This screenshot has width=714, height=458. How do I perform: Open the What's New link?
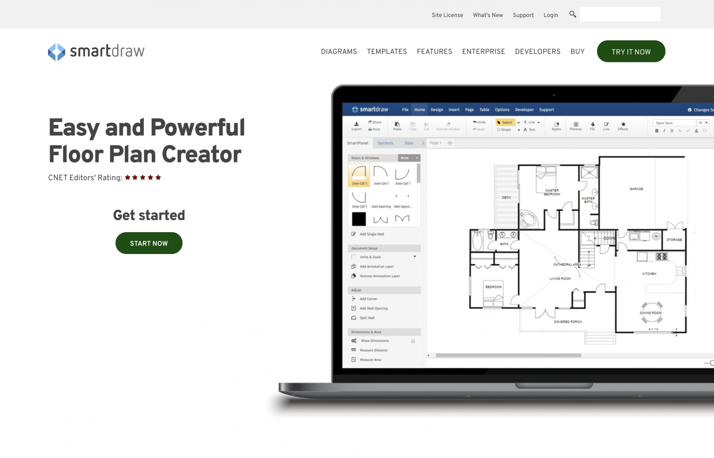coord(488,15)
